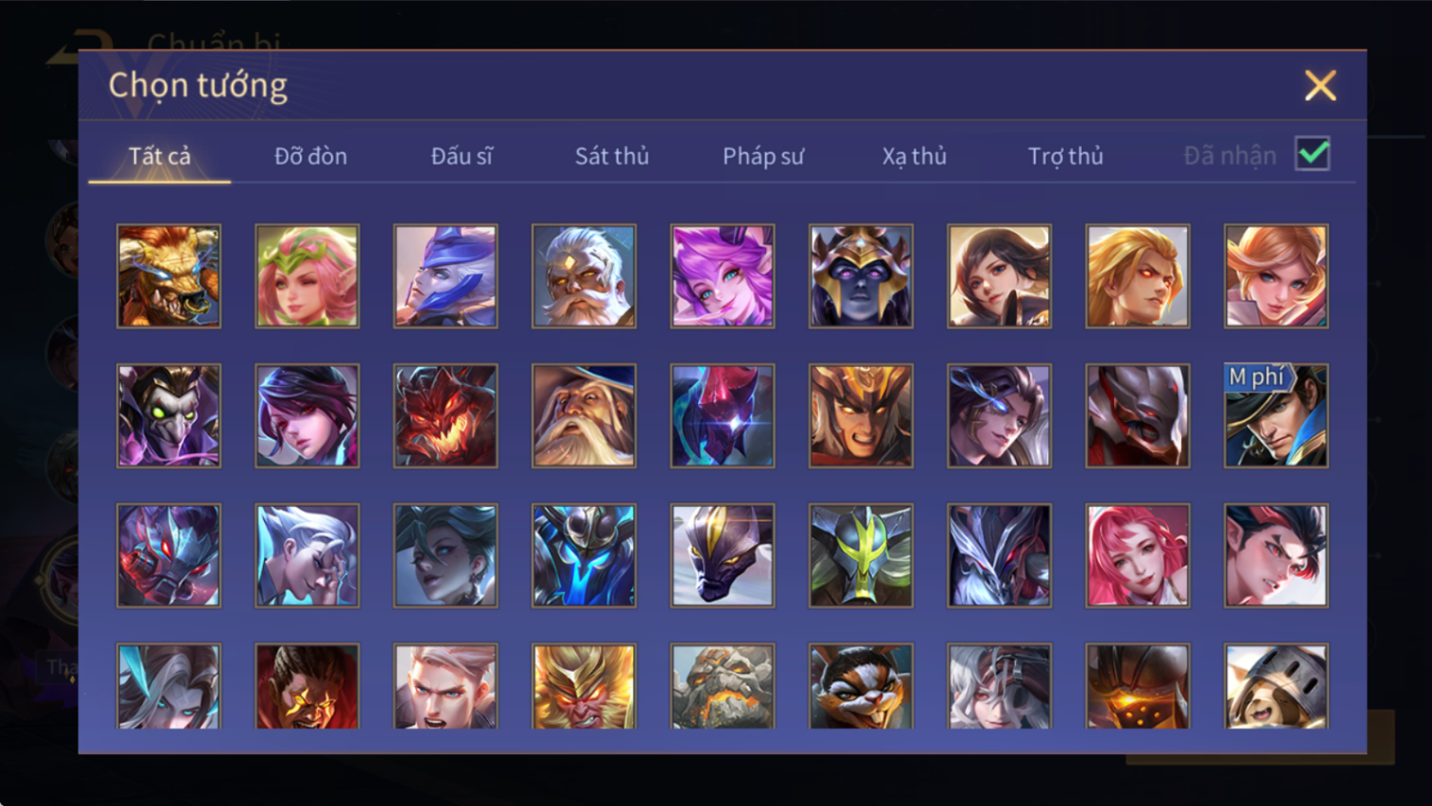Close the Chọn tướng dialog
1432x806 pixels.
coord(1320,85)
